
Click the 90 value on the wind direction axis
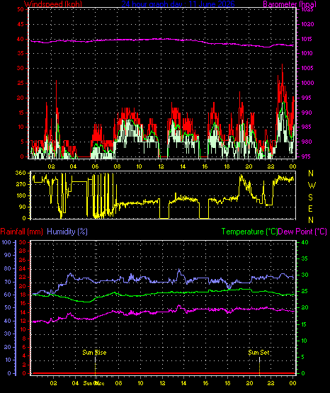tap(22, 207)
